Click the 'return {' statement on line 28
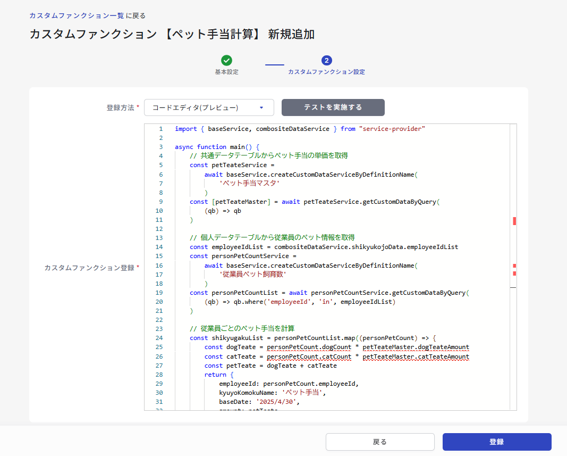567x456 pixels. tap(219, 375)
